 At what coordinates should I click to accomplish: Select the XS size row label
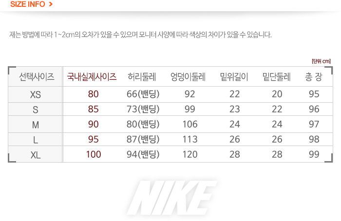point(36,94)
